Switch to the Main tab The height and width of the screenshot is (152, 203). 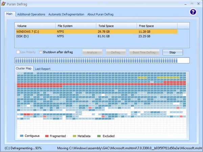(9, 14)
